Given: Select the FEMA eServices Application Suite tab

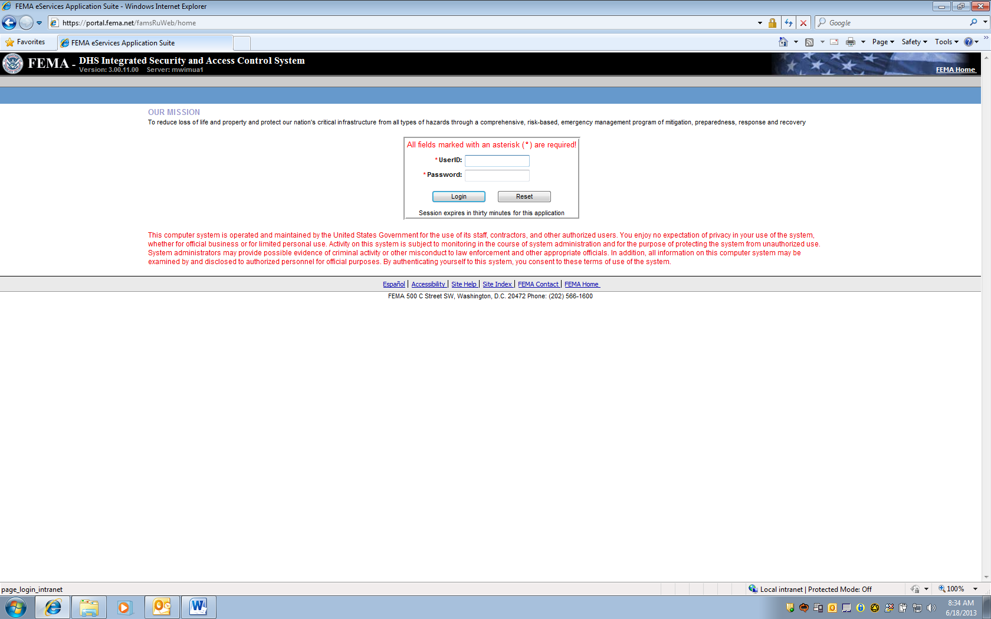Looking at the screenshot, I should 145,43.
